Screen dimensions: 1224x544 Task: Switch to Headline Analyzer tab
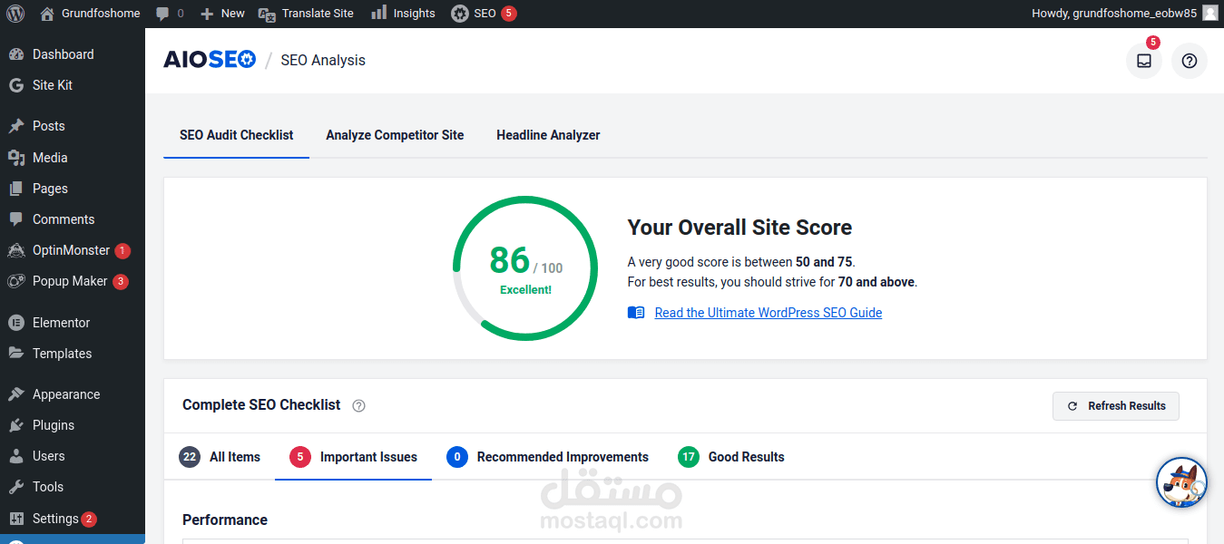coord(548,135)
